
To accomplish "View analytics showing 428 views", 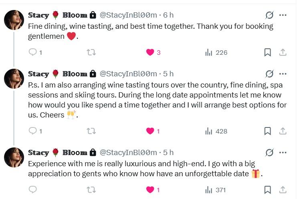I will (209, 131).
